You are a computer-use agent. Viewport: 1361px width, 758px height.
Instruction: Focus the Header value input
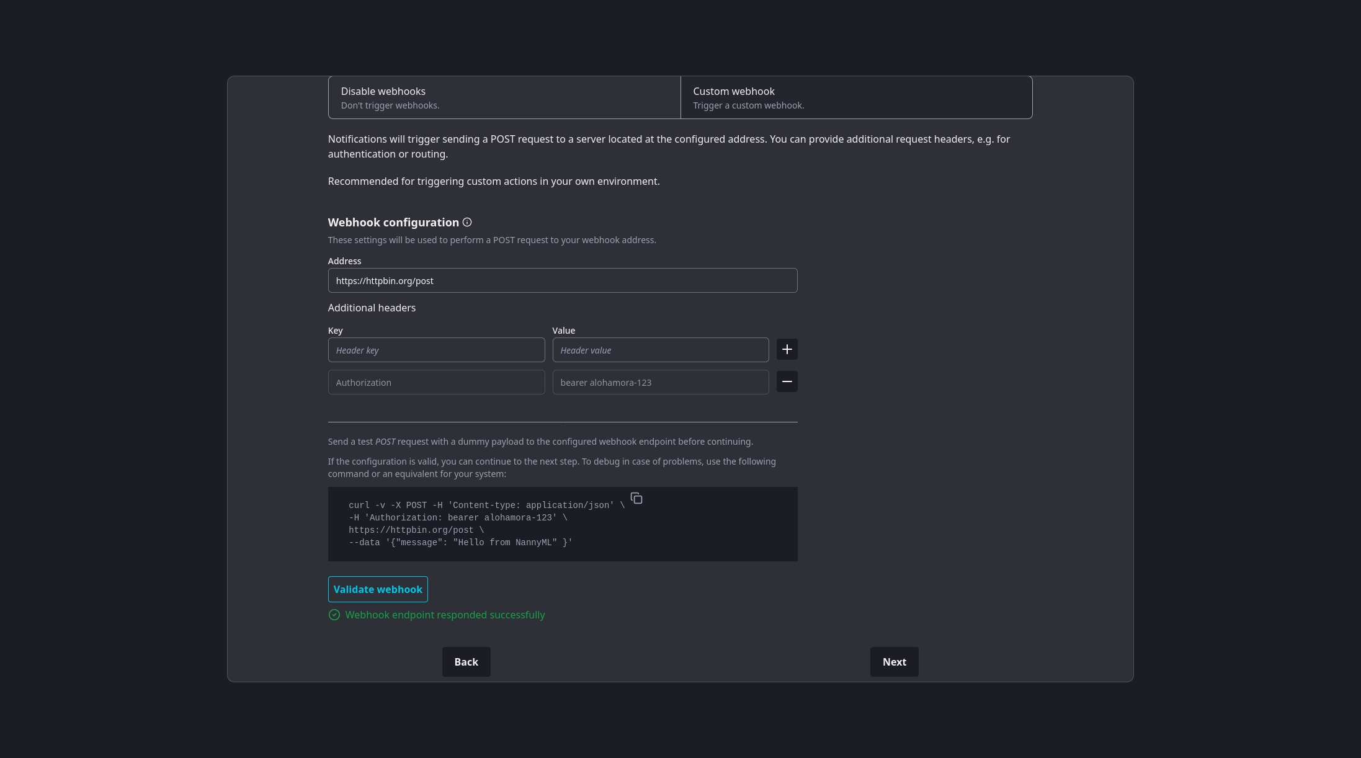[x=660, y=350]
